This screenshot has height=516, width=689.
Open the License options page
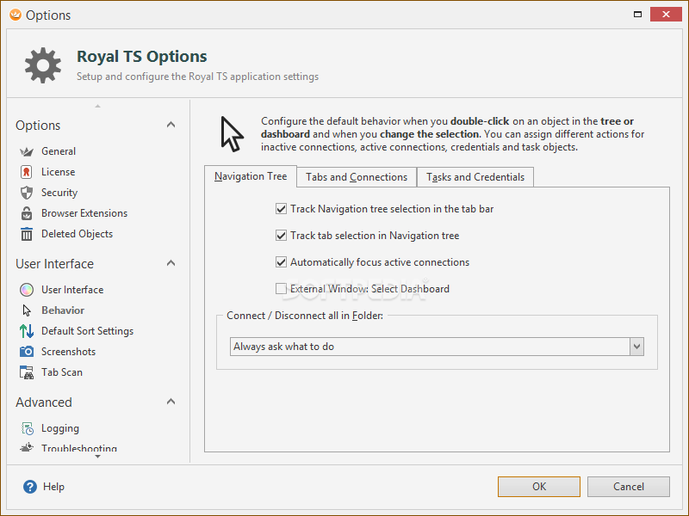point(58,172)
